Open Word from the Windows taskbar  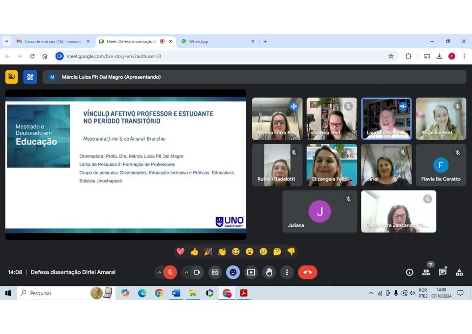pyautogui.click(x=176, y=293)
